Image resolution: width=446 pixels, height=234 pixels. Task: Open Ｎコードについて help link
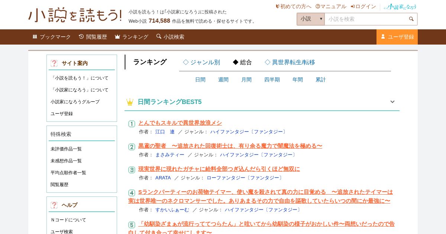tap(68, 220)
